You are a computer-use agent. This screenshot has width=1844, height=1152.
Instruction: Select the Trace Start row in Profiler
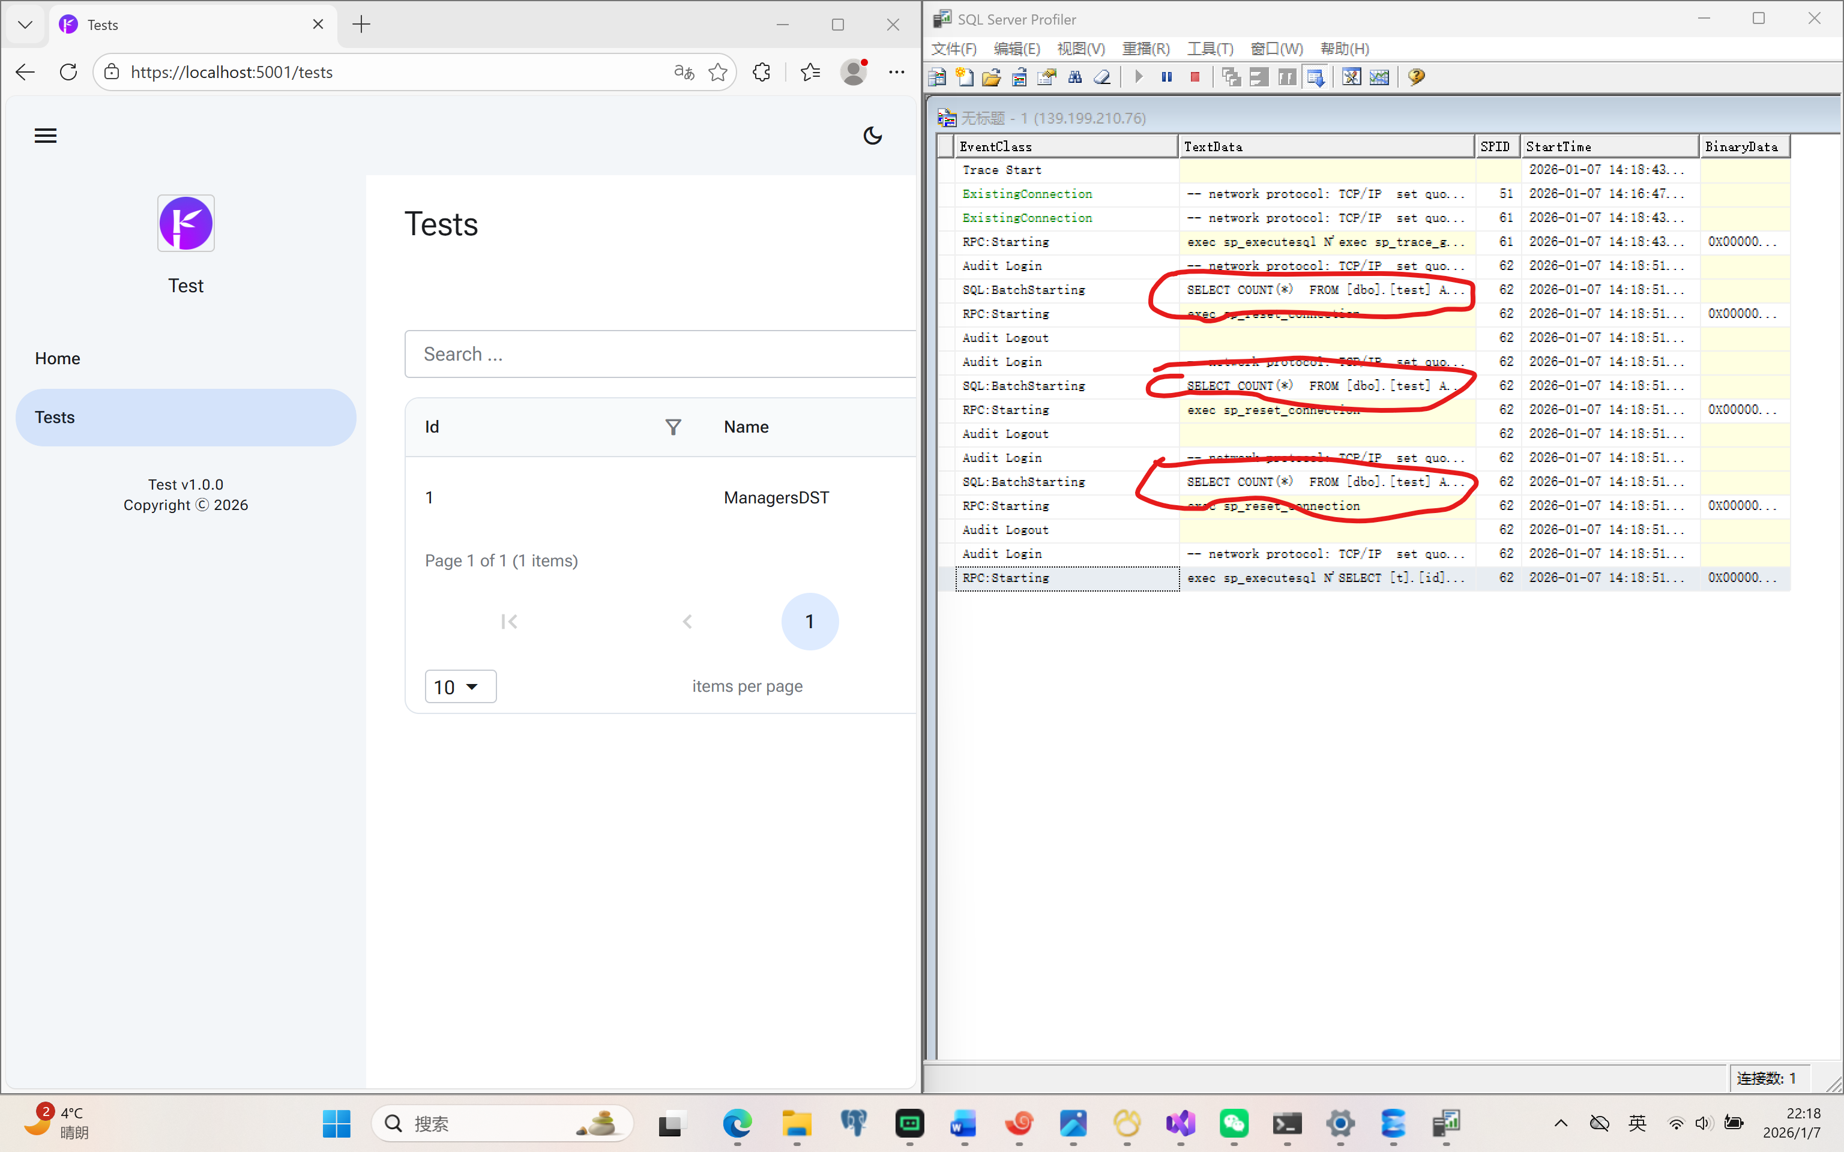point(1364,170)
